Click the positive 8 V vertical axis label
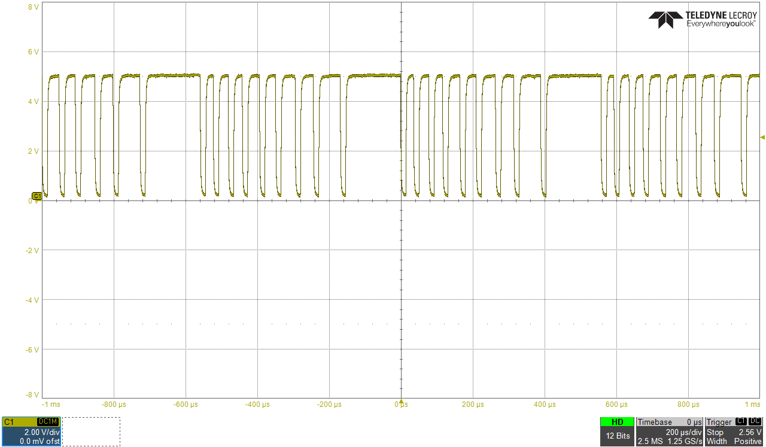This screenshot has height=447, width=766. [x=34, y=7]
